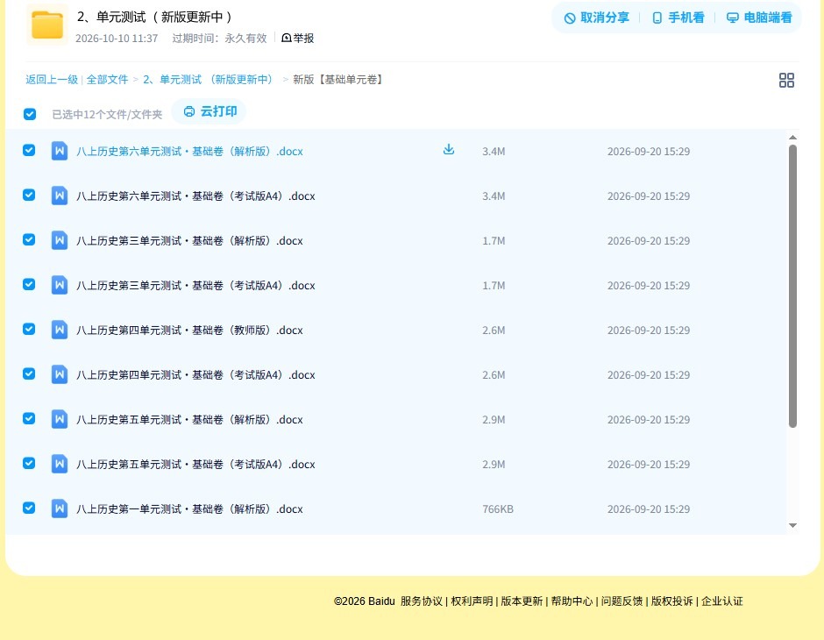Uncheck 第四单元测试 考试版A4 file checkbox
The width and height of the screenshot is (824, 640).
29,373
